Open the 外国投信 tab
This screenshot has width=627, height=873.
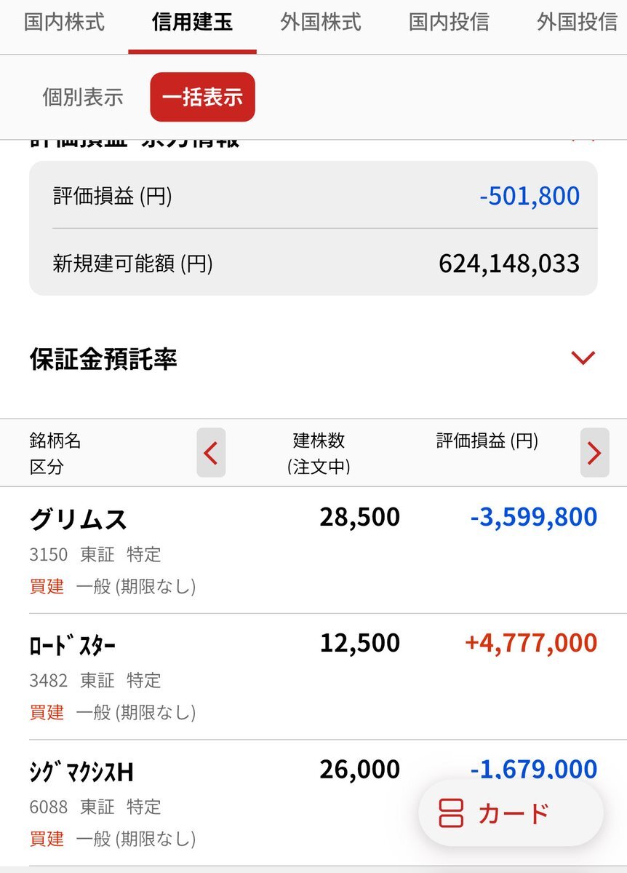(x=577, y=22)
